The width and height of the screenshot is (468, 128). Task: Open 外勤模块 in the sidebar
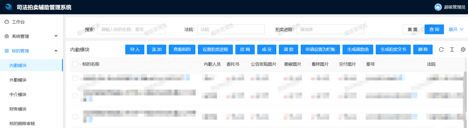pos(31,80)
